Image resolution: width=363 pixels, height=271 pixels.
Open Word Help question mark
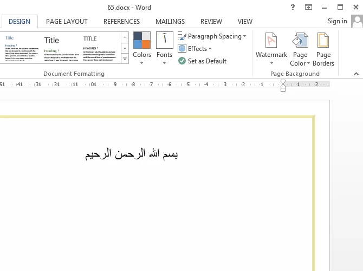[293, 8]
